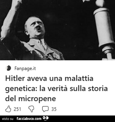Click the facciabuco googly eyes logo
This screenshot has height=122, width=115.
point(46,118)
